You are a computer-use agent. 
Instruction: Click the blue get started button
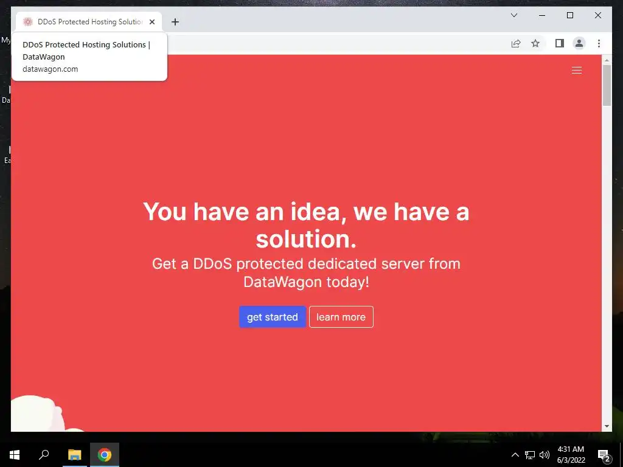(x=273, y=317)
